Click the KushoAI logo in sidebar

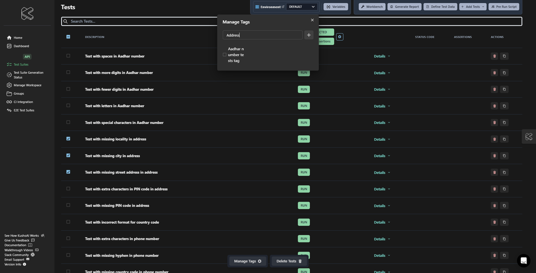pyautogui.click(x=27, y=13)
